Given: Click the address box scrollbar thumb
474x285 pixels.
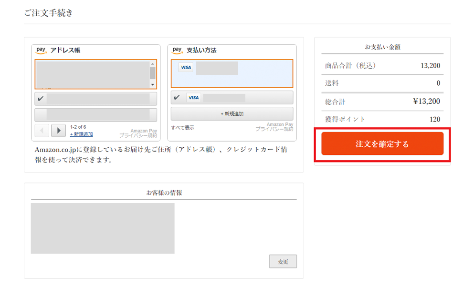Looking at the screenshot, I should pos(153,73).
